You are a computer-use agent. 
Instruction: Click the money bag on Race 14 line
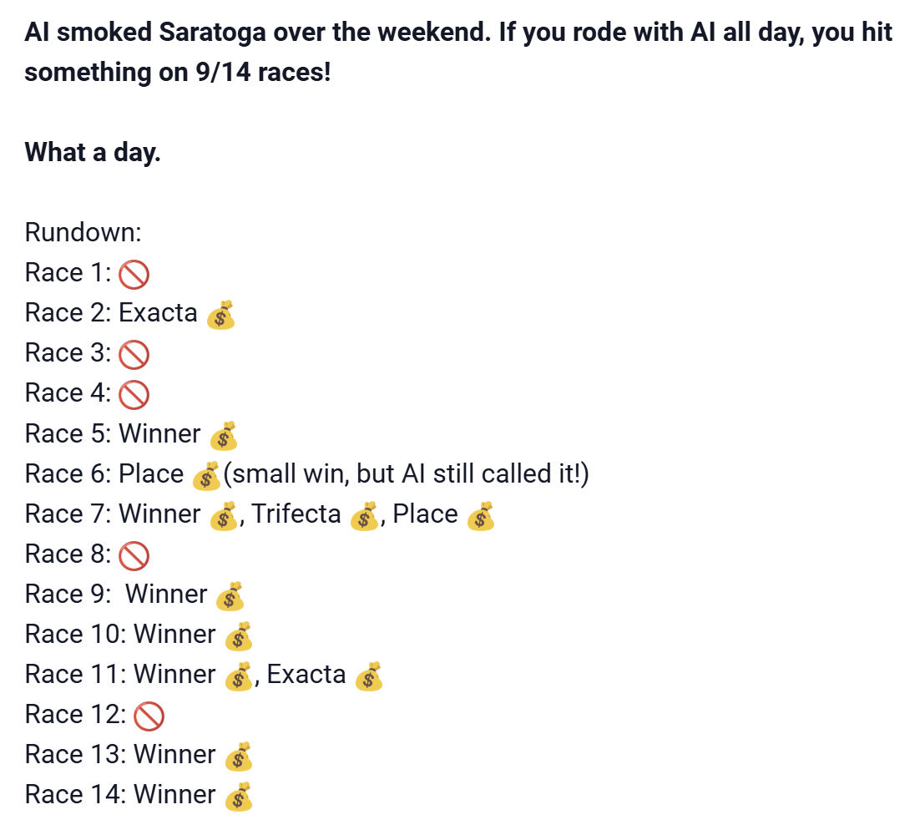tap(239, 796)
